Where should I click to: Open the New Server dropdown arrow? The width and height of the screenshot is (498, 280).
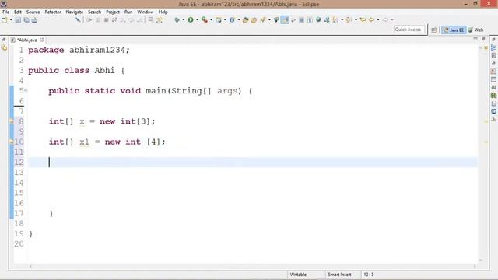point(225,19)
